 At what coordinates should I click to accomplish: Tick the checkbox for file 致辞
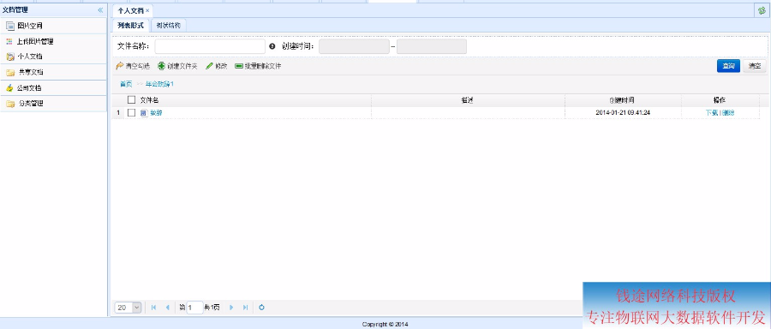[x=131, y=112]
